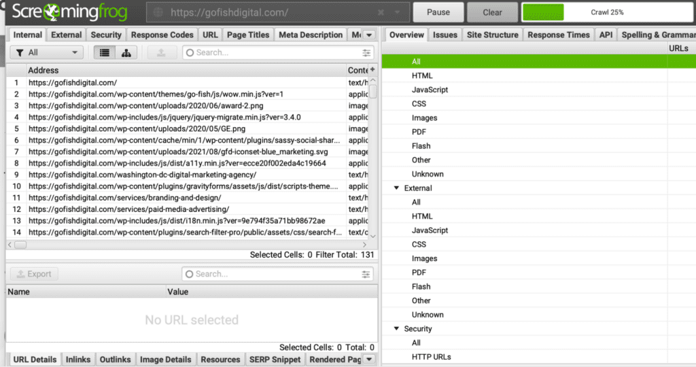This screenshot has width=696, height=367.
Task: Switch to the Issues tab
Action: click(445, 35)
